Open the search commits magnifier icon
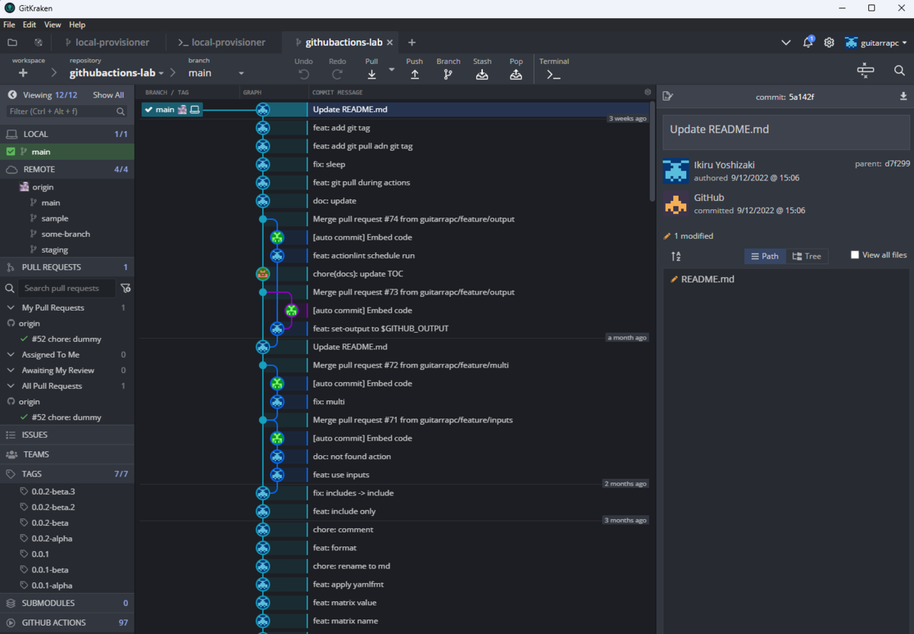This screenshot has width=914, height=634. 900,71
